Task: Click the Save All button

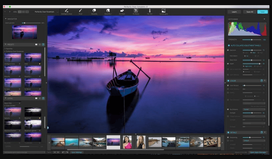Action: tap(250, 12)
